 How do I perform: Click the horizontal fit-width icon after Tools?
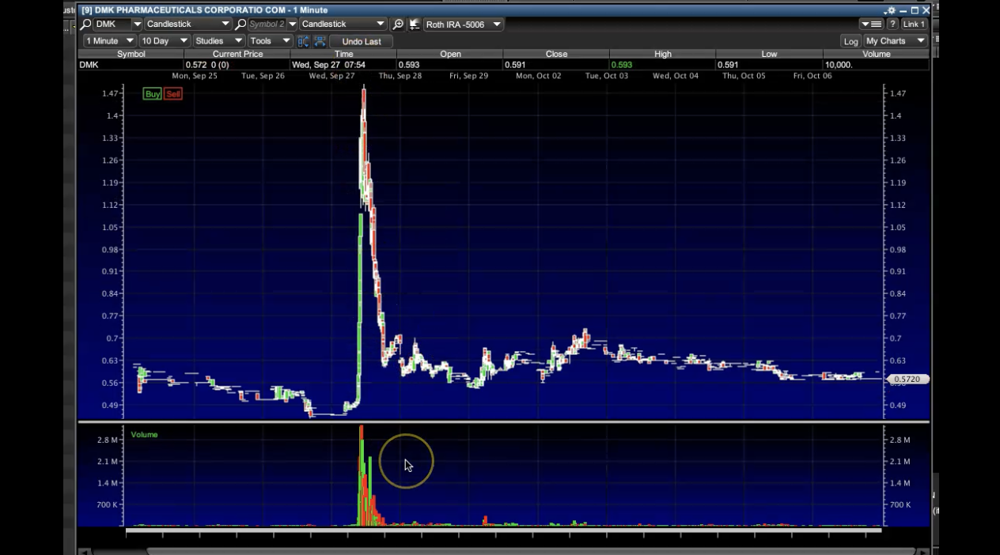point(320,41)
